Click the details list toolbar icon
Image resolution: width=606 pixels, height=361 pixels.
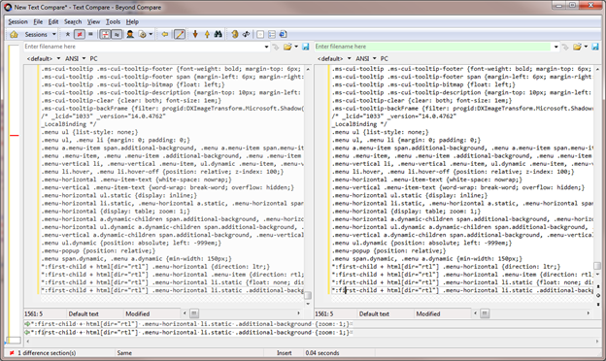(272, 34)
